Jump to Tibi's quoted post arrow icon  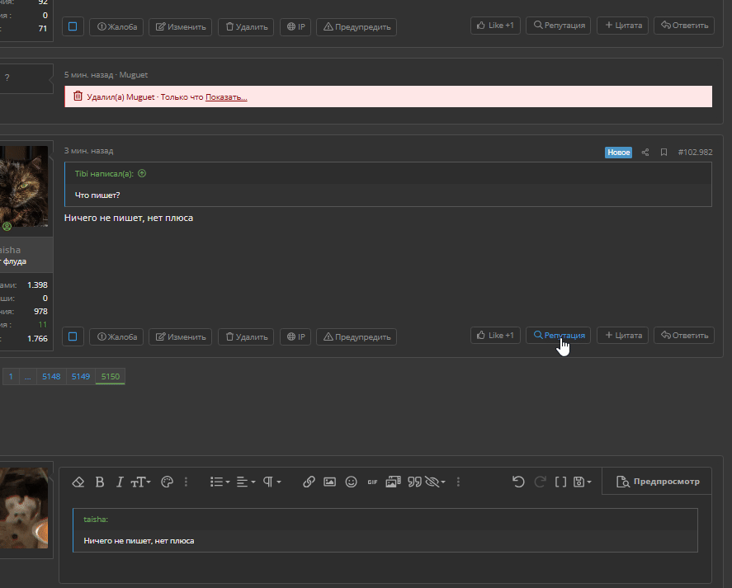[142, 173]
